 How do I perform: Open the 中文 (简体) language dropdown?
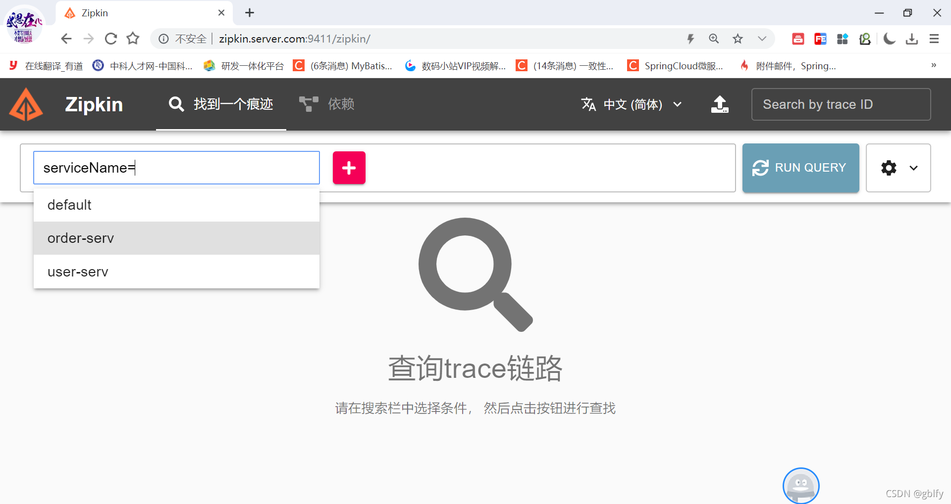(x=632, y=104)
